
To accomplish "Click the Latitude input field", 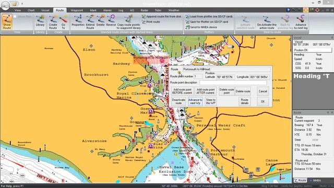I will pos(225,77).
